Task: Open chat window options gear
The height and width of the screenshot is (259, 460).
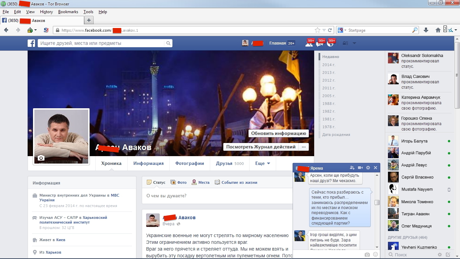Action: tap(368, 168)
